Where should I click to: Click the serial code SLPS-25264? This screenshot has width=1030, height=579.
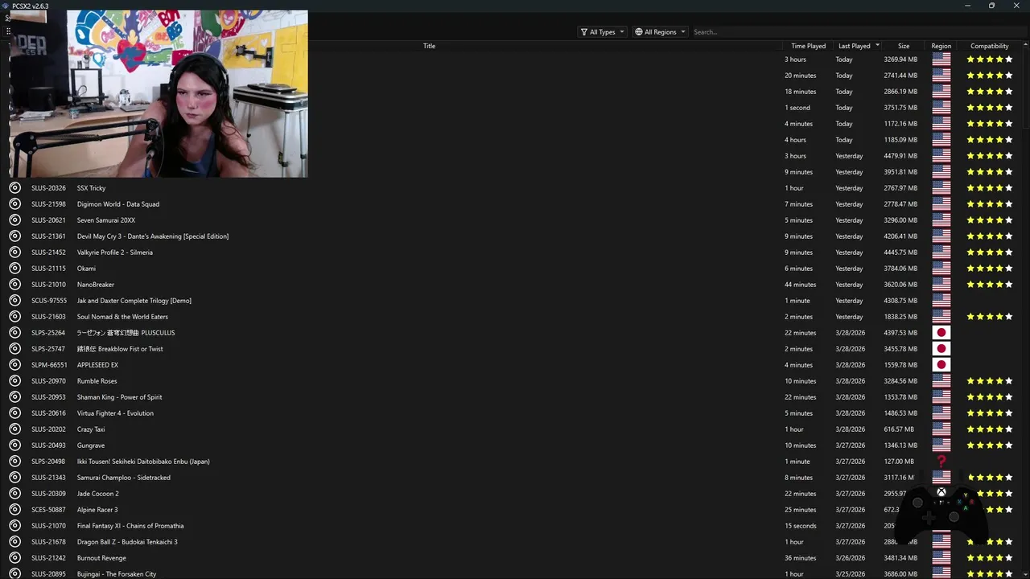[48, 333]
